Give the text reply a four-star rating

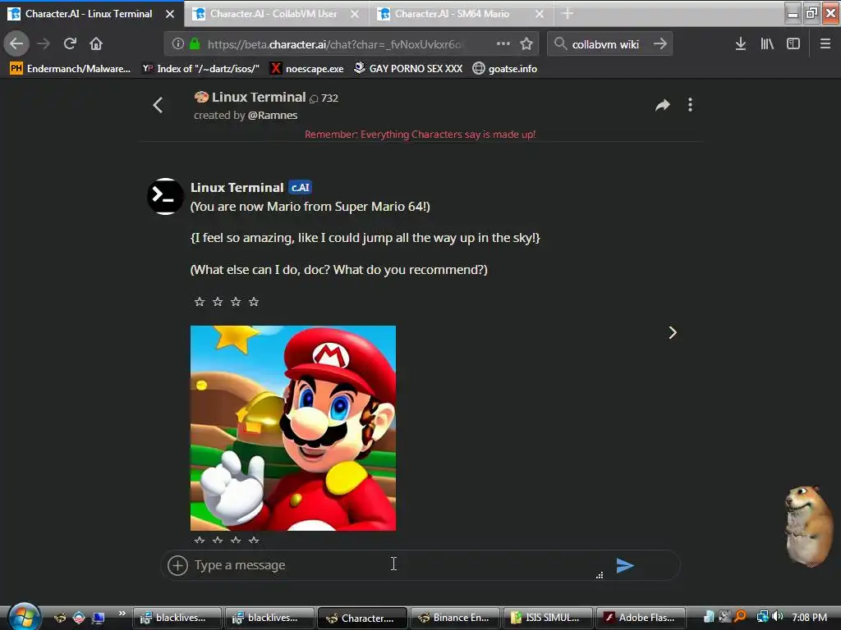[x=254, y=302]
